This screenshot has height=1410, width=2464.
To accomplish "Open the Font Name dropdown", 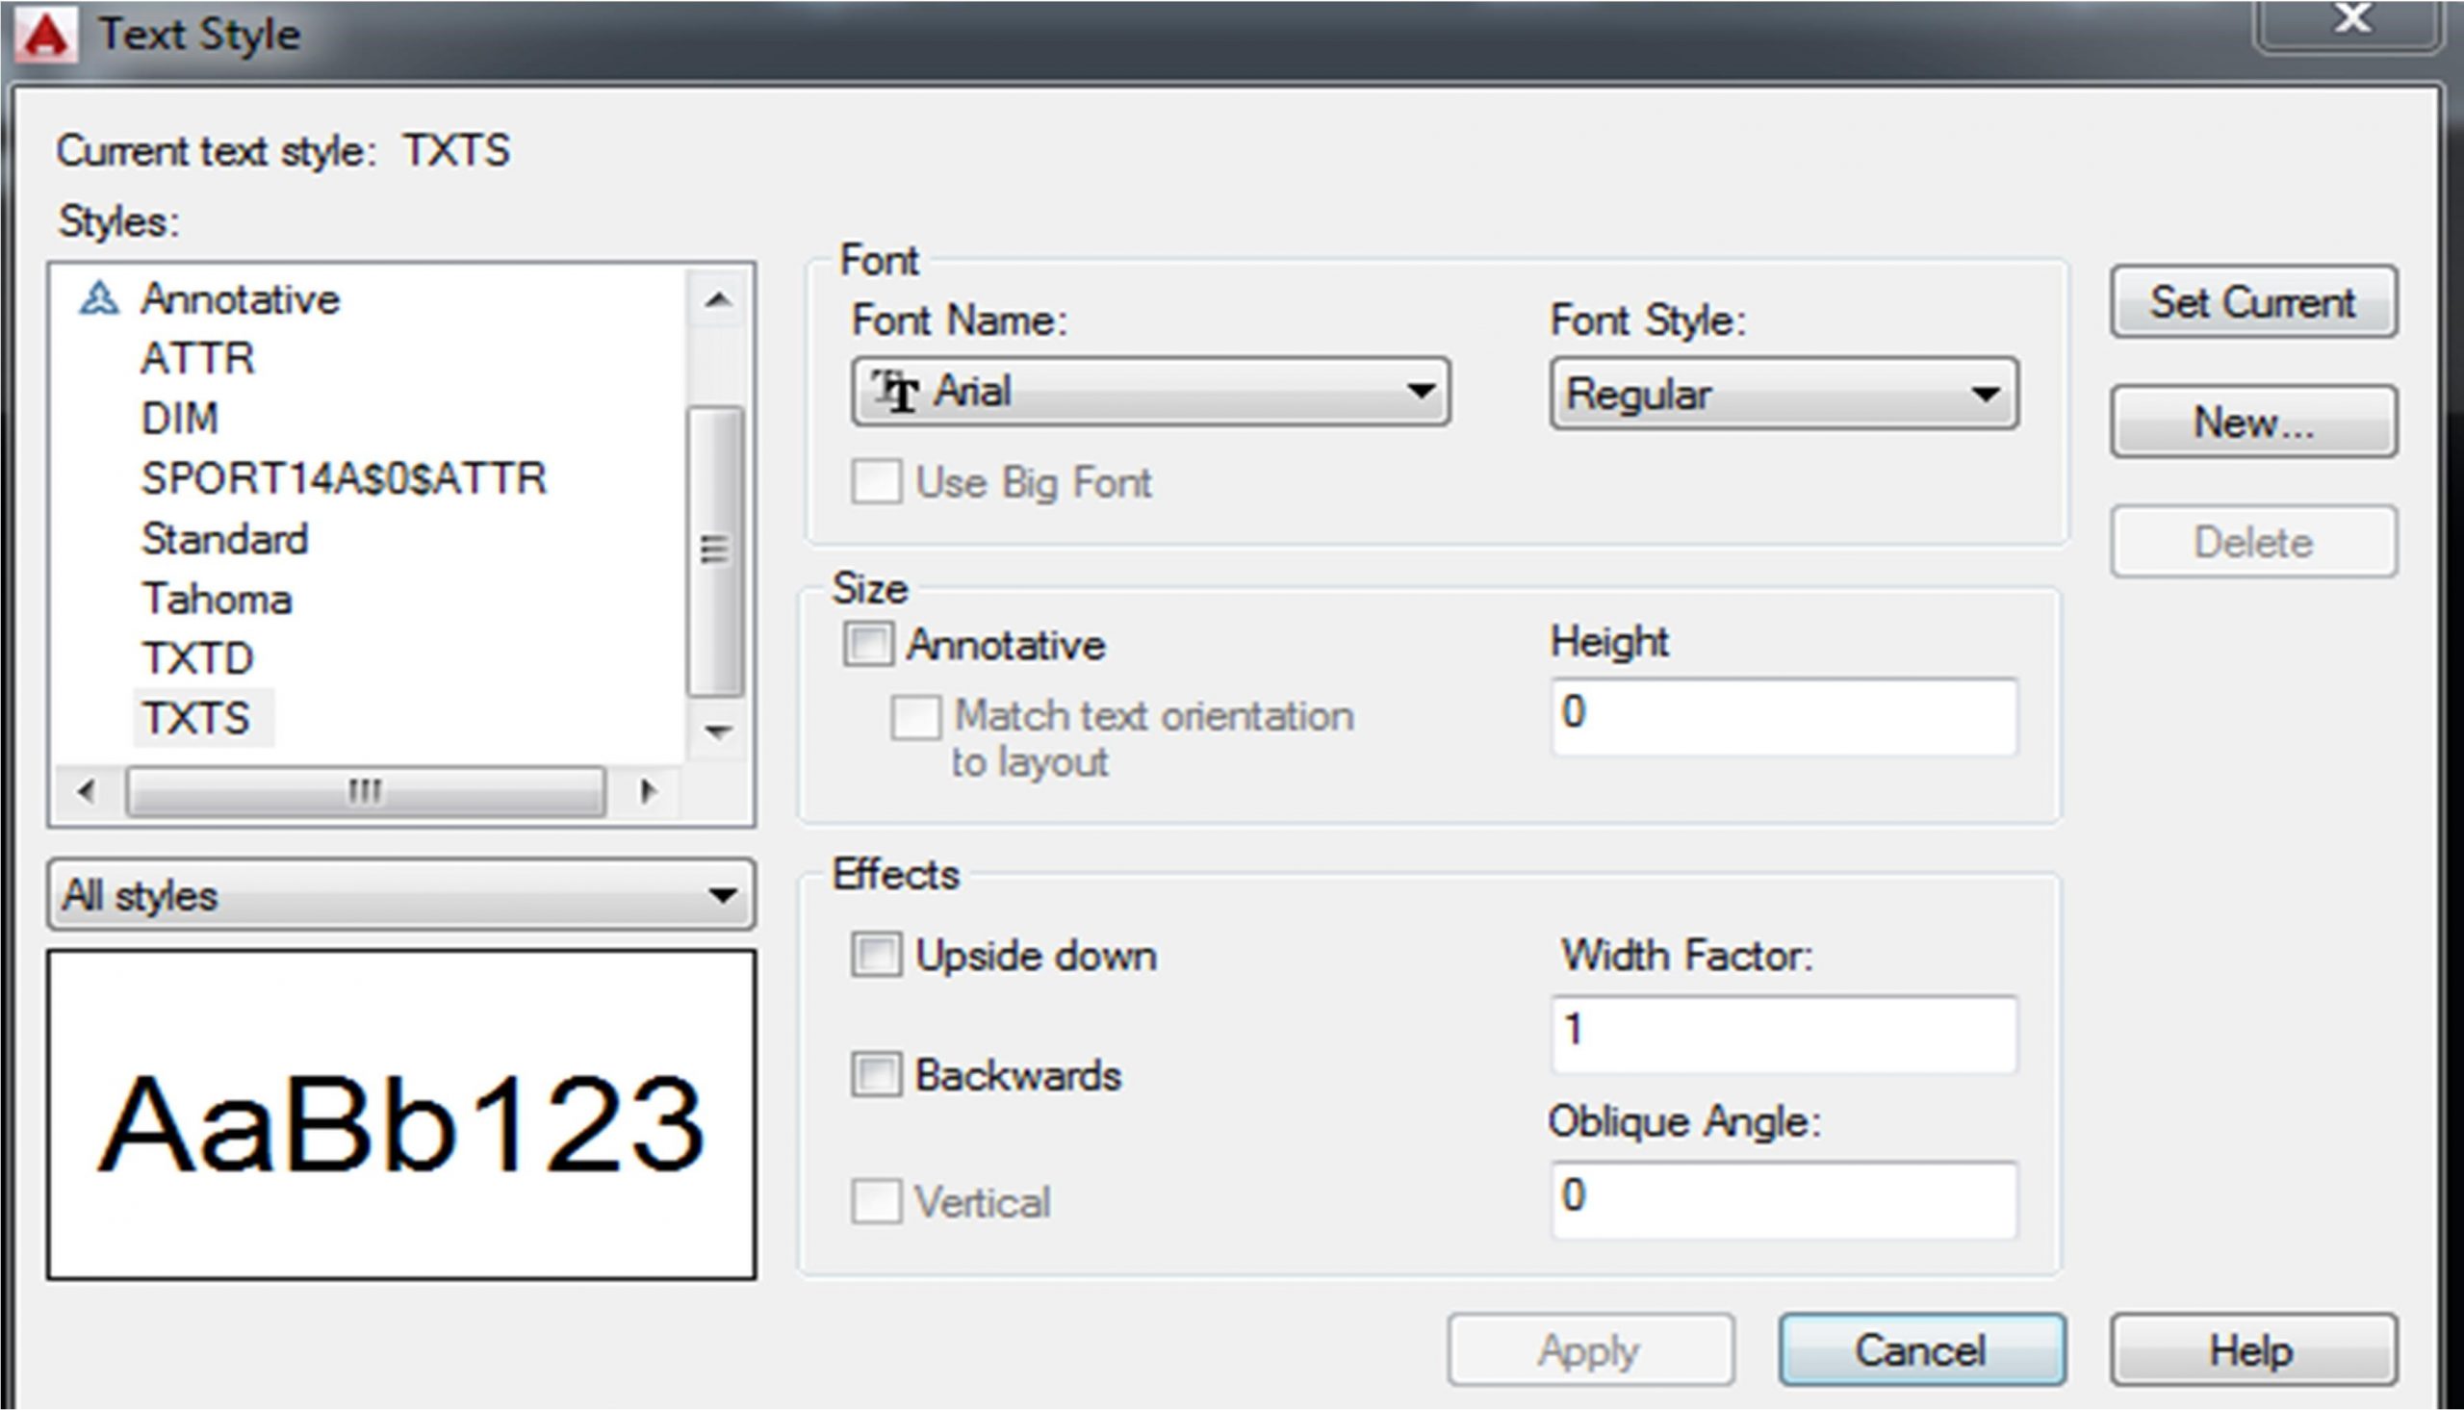I will (x=1420, y=391).
